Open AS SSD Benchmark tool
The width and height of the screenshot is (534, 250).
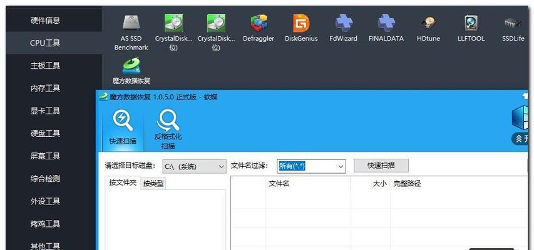pos(131,32)
